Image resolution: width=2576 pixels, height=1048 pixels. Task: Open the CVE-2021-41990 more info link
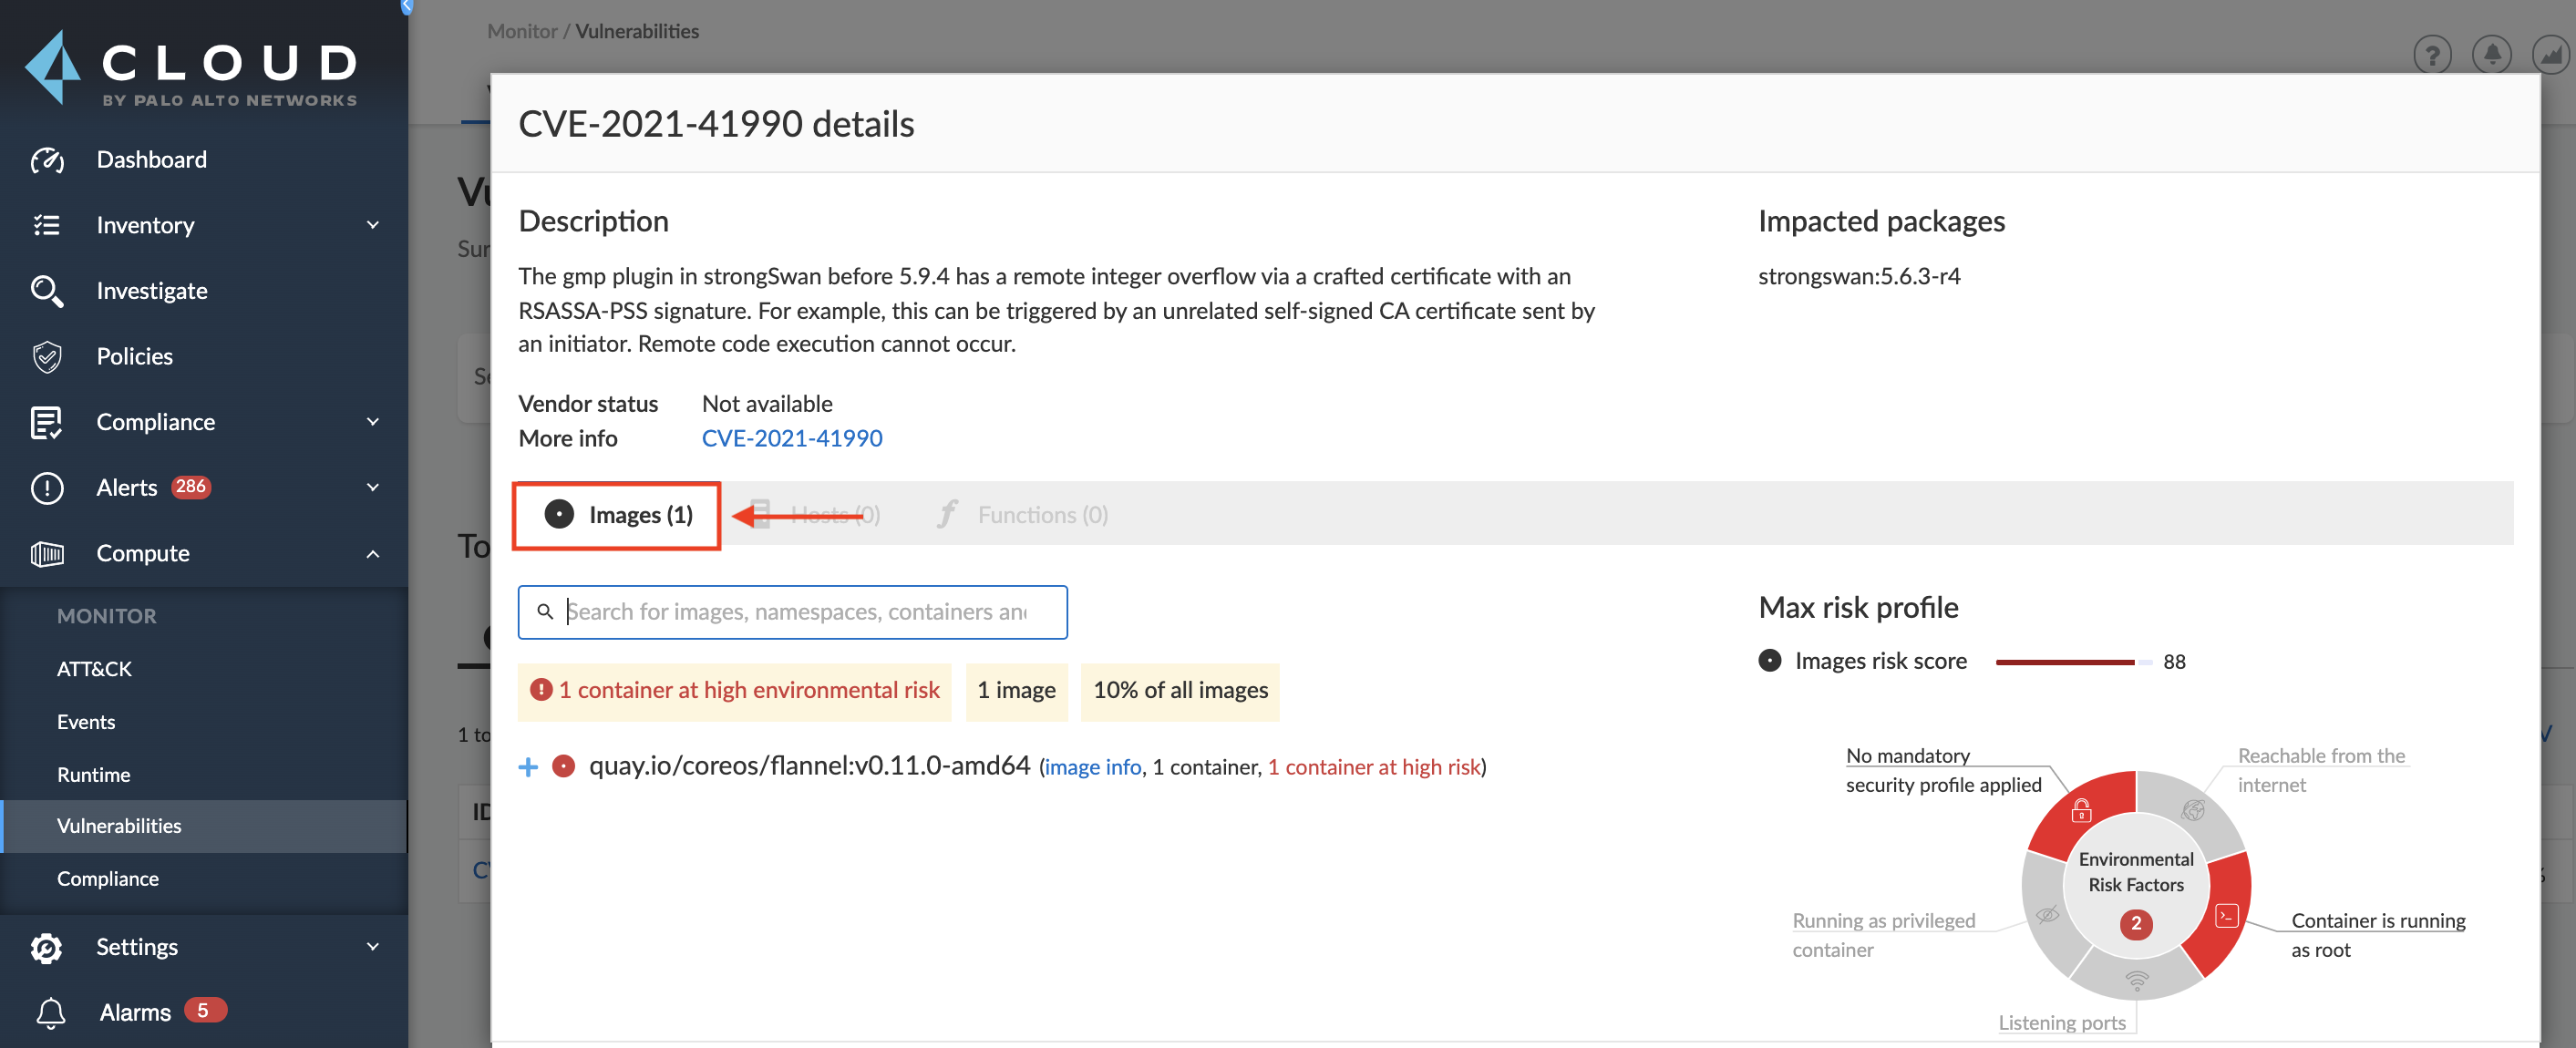pyautogui.click(x=792, y=438)
